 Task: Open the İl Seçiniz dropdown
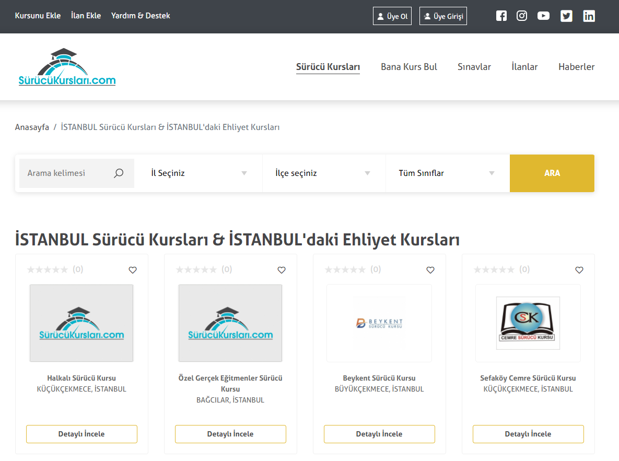click(199, 173)
